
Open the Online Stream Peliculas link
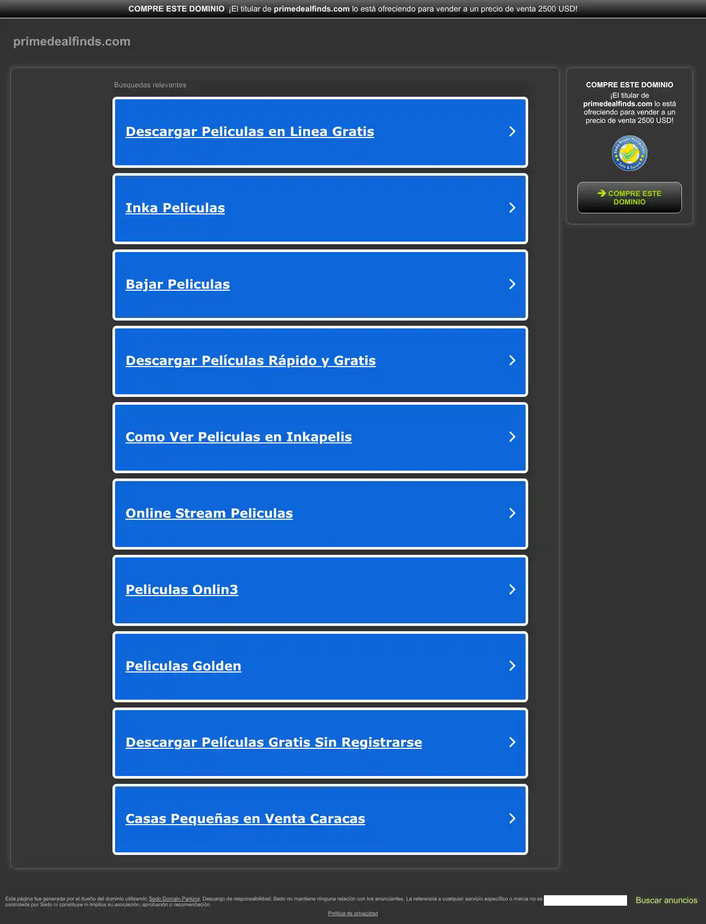pyautogui.click(x=209, y=514)
